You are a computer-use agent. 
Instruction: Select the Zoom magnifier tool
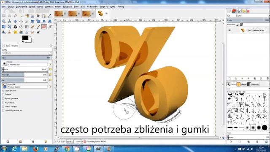pos(4,22)
